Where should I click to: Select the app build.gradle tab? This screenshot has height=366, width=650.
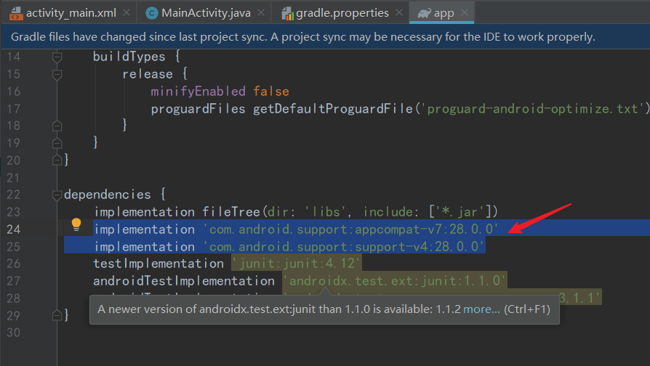click(441, 13)
